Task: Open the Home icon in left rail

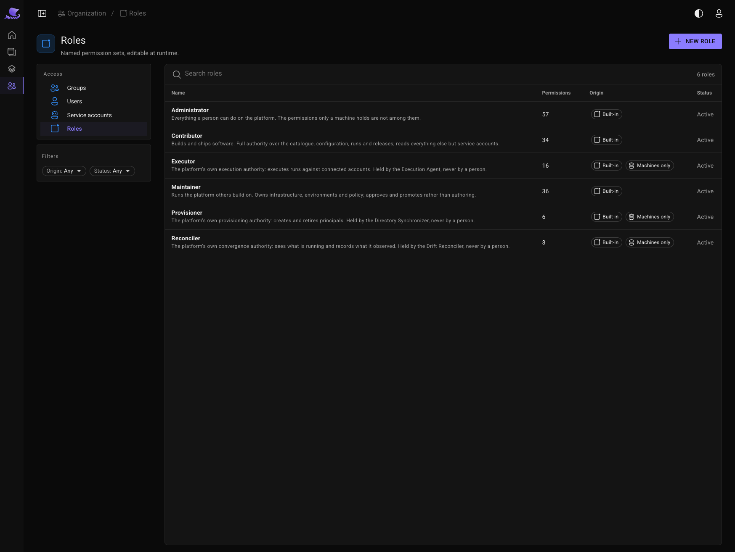Action: tap(12, 35)
